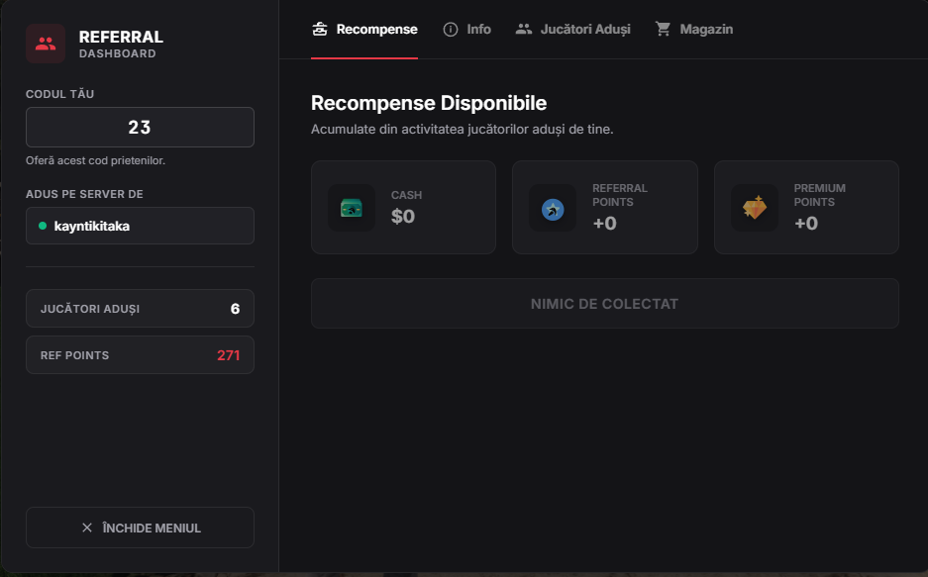The height and width of the screenshot is (577, 928).
Task: Click the Referral Dashboard title text
Action: [121, 45]
